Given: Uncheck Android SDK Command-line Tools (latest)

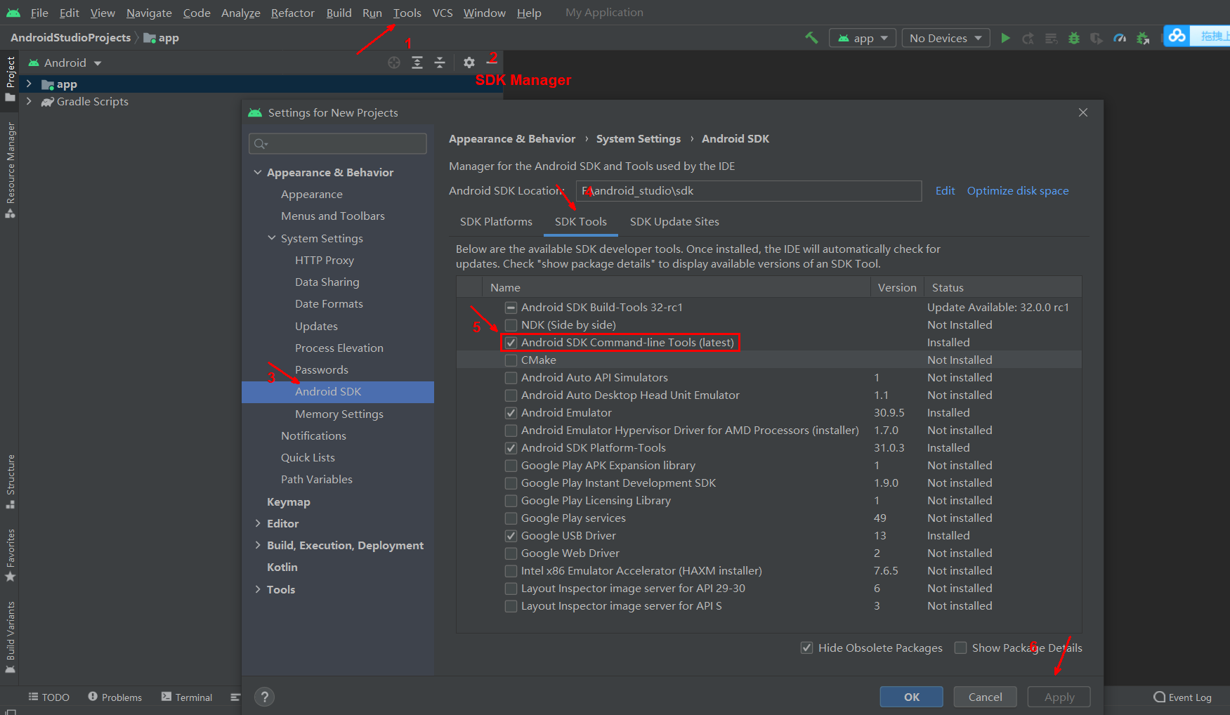Looking at the screenshot, I should 511,343.
